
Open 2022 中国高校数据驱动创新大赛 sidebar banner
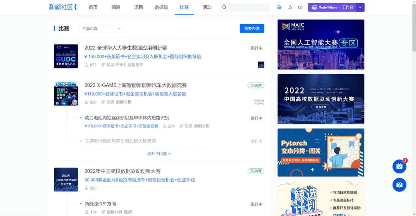pos(321,99)
